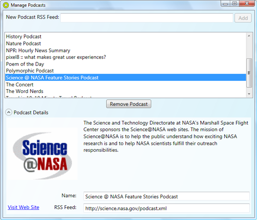Click the podcast list scroll up arrow
The image size is (257, 220).
249,36
